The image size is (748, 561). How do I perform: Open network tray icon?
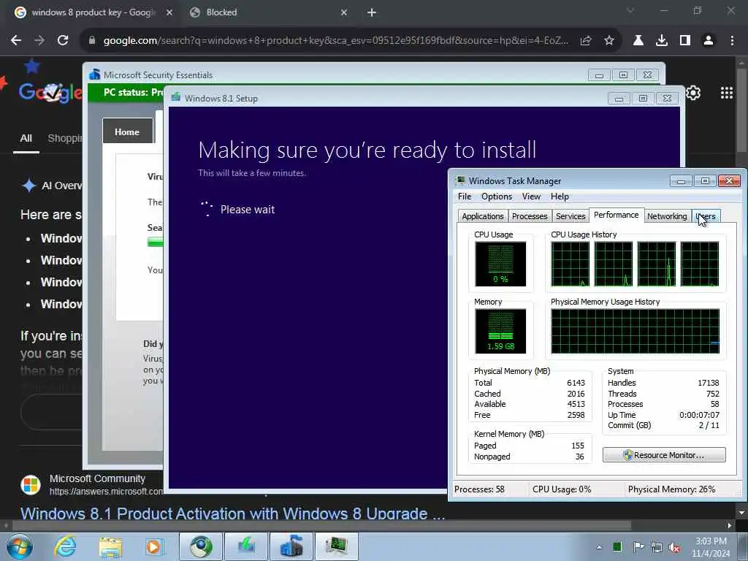pyautogui.click(x=657, y=548)
